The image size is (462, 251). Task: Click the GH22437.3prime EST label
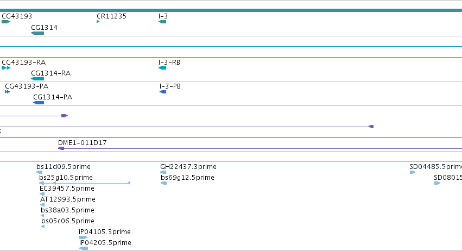[188, 167]
